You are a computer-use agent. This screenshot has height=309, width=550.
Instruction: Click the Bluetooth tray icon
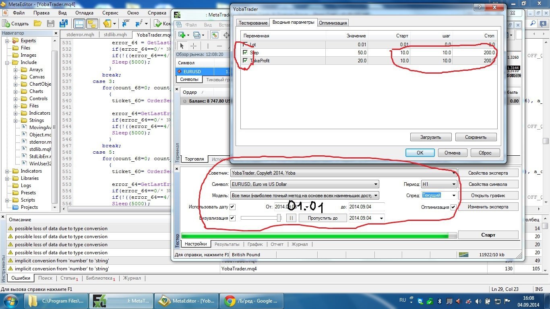(440, 301)
